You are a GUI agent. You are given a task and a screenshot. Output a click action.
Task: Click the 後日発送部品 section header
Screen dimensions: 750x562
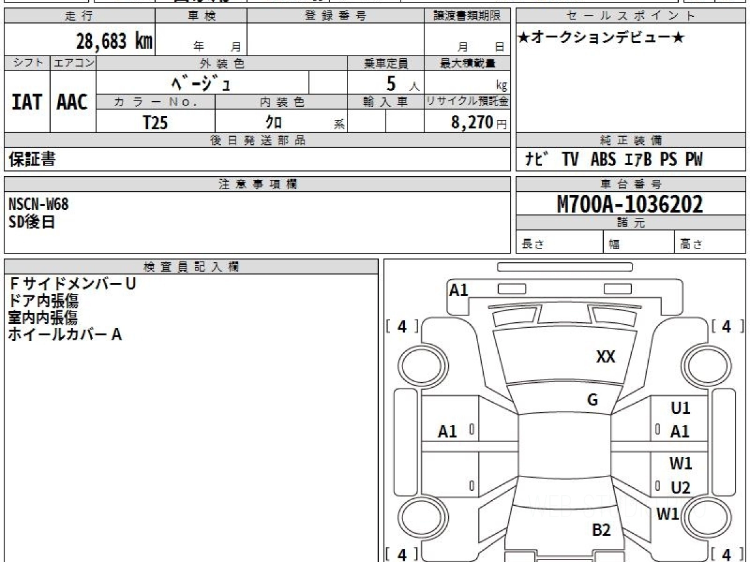[x=257, y=140]
